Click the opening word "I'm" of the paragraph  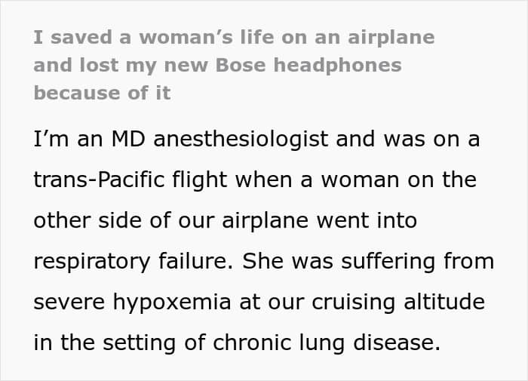(x=50, y=140)
